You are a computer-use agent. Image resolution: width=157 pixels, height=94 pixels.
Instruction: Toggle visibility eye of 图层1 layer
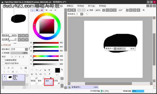[x=5, y=76]
